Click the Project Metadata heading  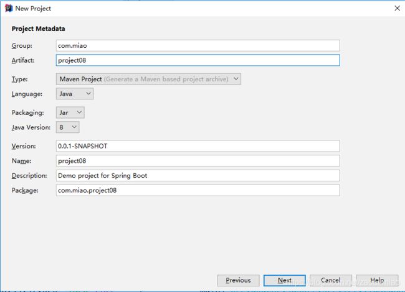tap(38, 29)
